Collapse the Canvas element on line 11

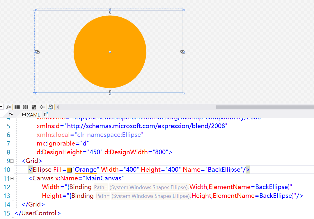click(x=12, y=178)
